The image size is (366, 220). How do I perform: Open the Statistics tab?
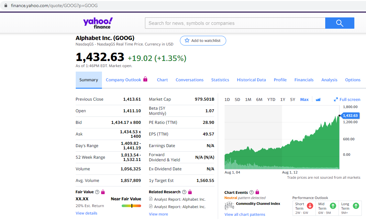220,80
